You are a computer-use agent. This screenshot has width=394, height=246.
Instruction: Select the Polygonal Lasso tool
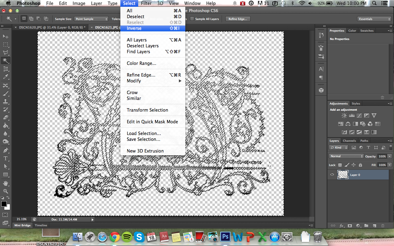[x=6, y=53]
